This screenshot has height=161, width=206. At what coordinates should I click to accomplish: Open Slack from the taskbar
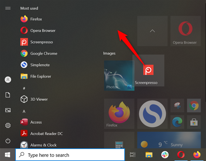click(165, 155)
